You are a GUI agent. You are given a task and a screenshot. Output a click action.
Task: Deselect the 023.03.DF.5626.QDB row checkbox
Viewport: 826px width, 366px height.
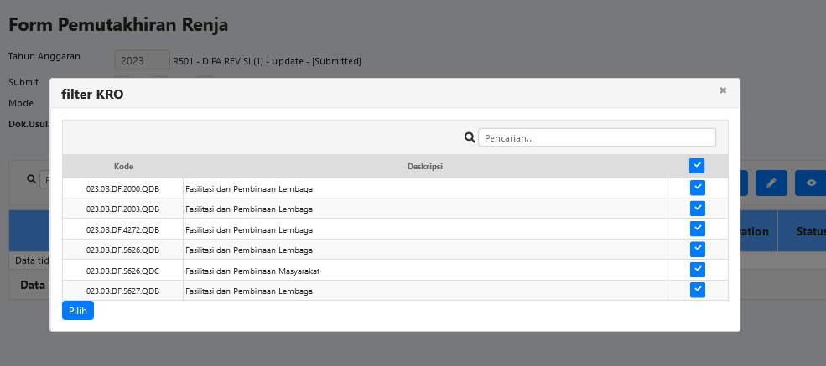697,250
